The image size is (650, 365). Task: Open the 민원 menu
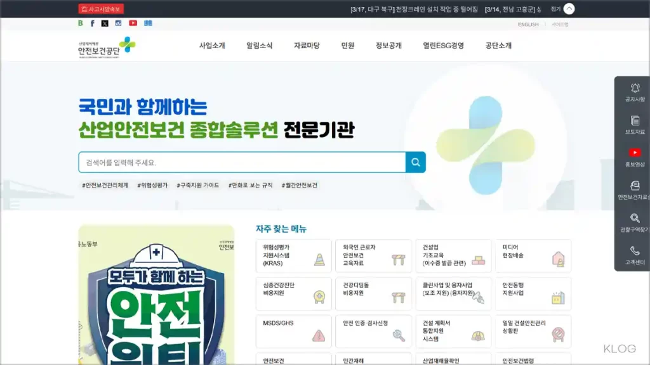tap(347, 46)
